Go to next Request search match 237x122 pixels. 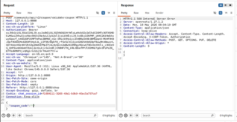click(x=19, y=116)
